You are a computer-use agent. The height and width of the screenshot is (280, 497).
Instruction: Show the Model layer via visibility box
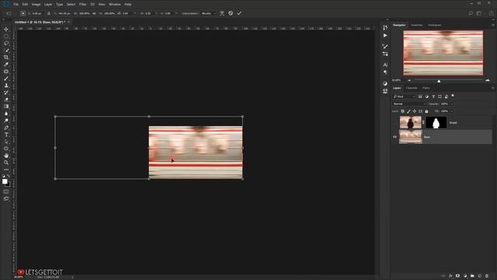[394, 123]
